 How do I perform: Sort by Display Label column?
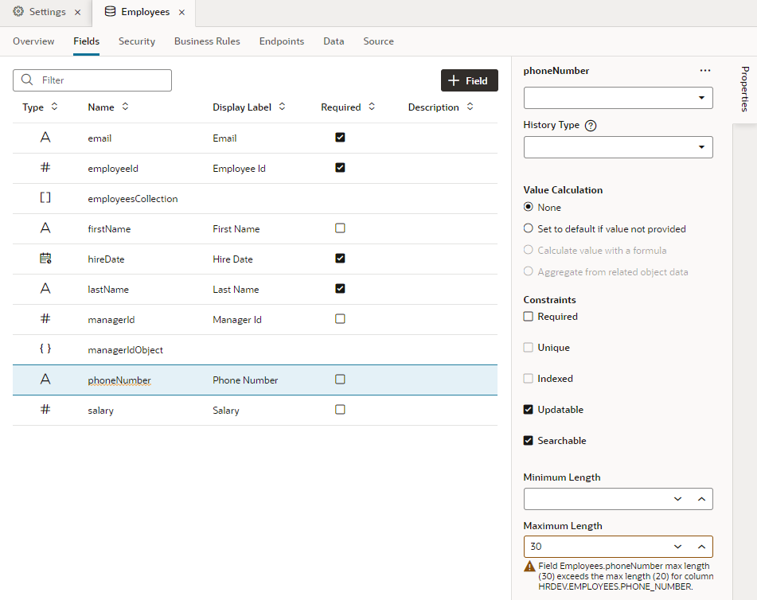click(282, 107)
